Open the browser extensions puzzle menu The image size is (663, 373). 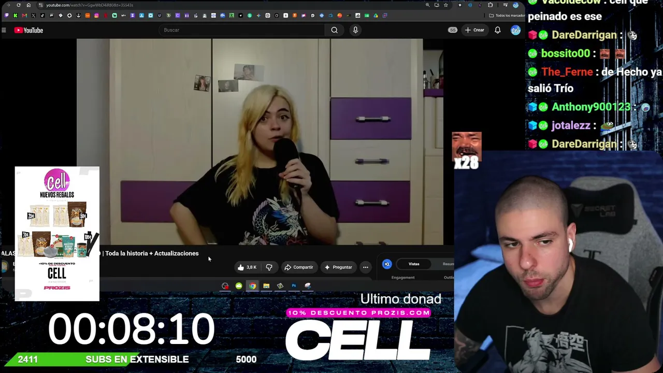point(491,5)
